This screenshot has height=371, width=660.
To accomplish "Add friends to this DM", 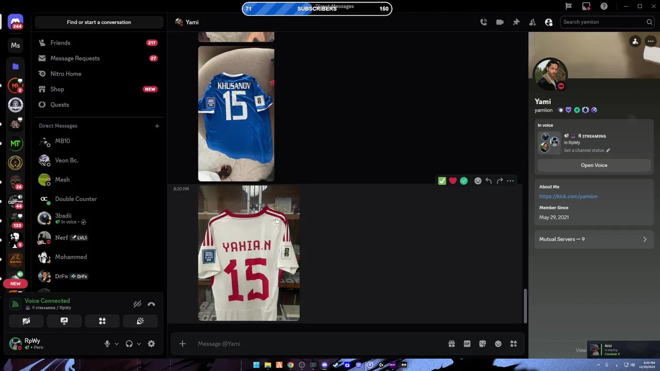I will coord(533,22).
